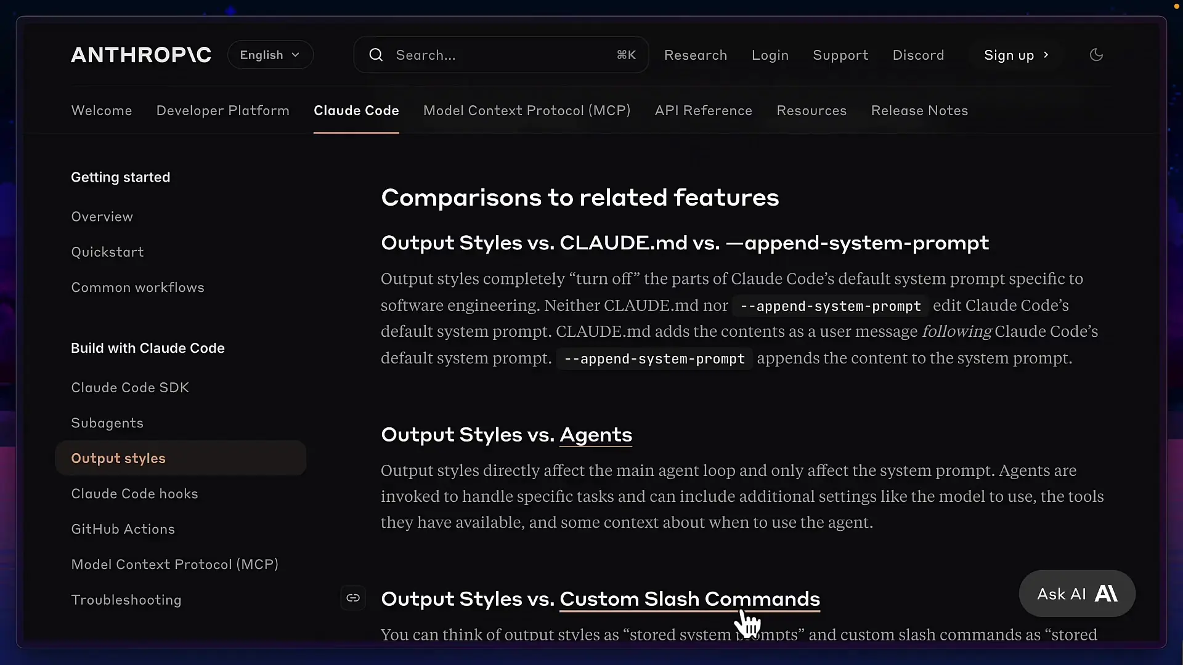Open the Discord link
The image size is (1183, 665).
pos(918,55)
